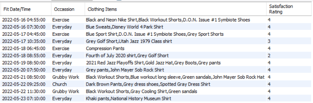Sort by Fit Date/Time column header
This screenshot has width=313, height=103.
tap(26, 9)
